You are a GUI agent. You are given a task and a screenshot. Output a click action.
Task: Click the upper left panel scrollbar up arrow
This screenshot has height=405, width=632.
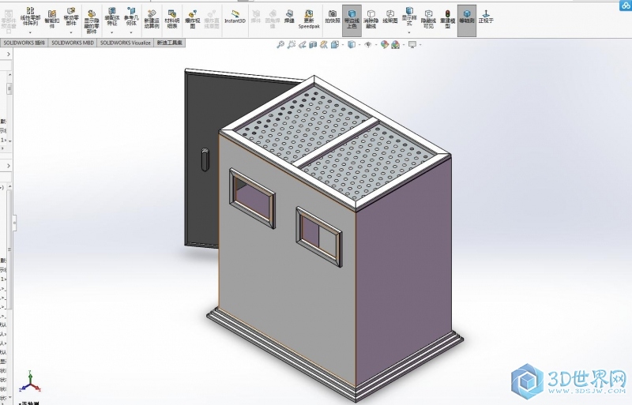click(x=9, y=75)
